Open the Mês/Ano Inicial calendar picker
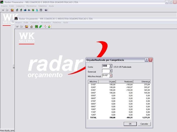 (x=110, y=75)
